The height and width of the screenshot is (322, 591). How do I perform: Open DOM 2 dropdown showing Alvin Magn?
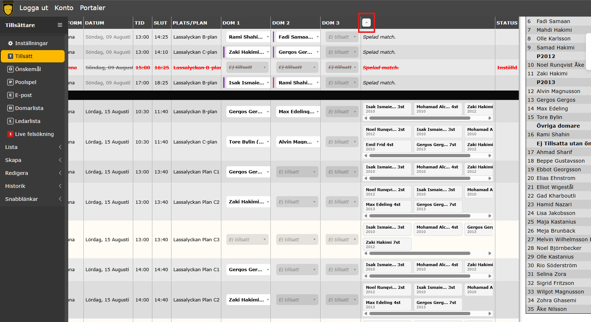point(298,142)
